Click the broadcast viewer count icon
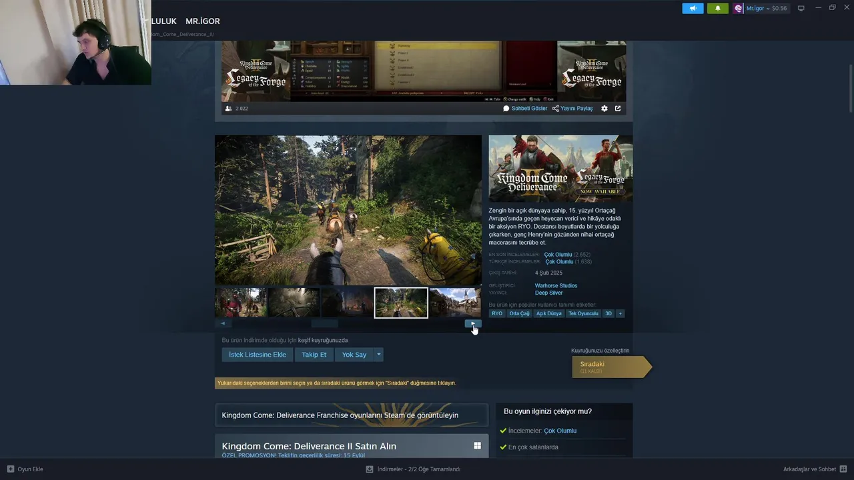 pyautogui.click(x=229, y=108)
